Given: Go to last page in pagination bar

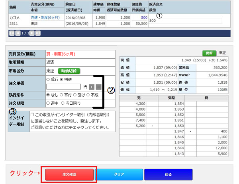Looking at the screenshot, I should pos(37,34).
